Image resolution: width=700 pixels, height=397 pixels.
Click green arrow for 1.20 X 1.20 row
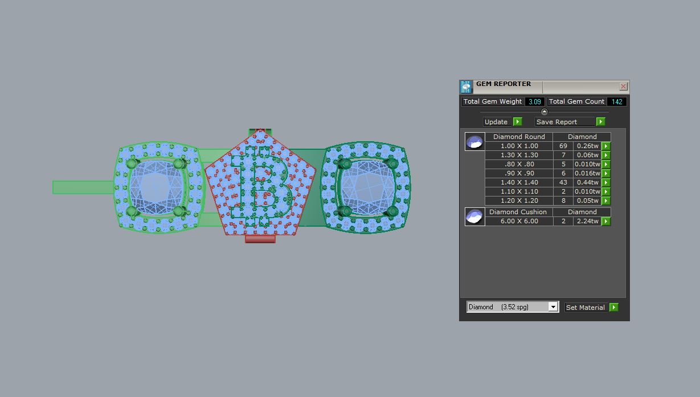606,201
